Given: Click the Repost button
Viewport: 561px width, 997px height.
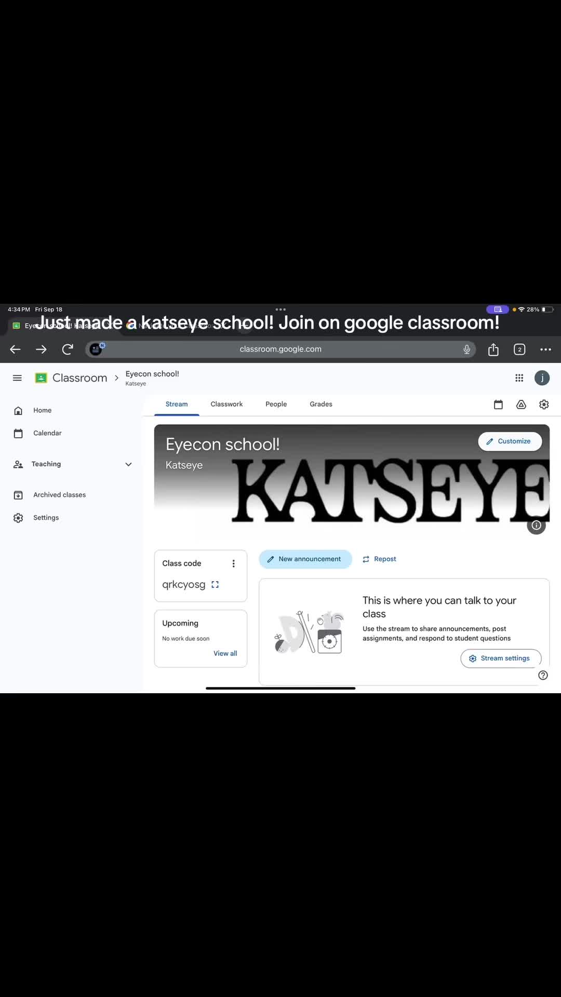Looking at the screenshot, I should (x=380, y=559).
